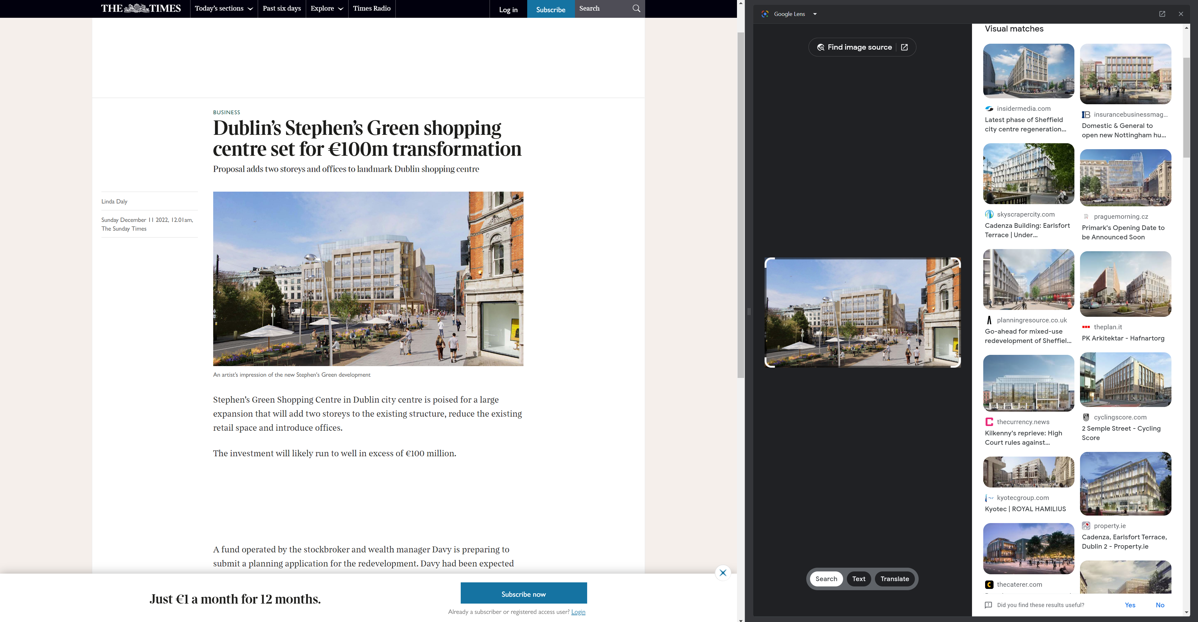The image size is (1198, 622).
Task: Open 2 Semple Street result thumbnail
Action: pyautogui.click(x=1125, y=379)
